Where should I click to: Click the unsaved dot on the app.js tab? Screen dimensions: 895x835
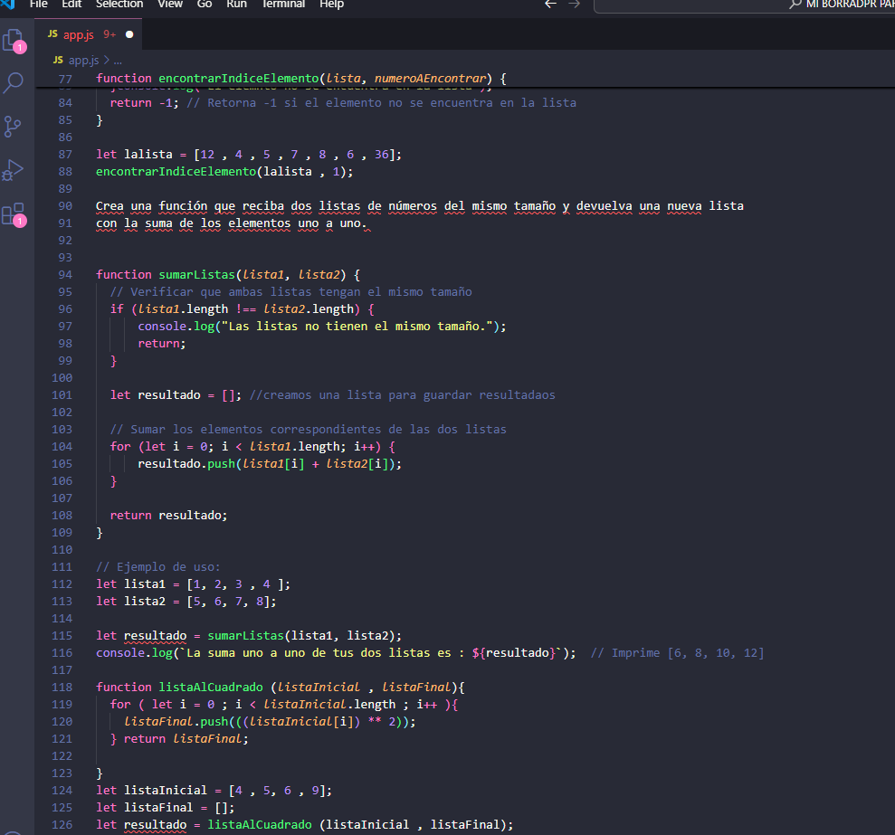[129, 34]
